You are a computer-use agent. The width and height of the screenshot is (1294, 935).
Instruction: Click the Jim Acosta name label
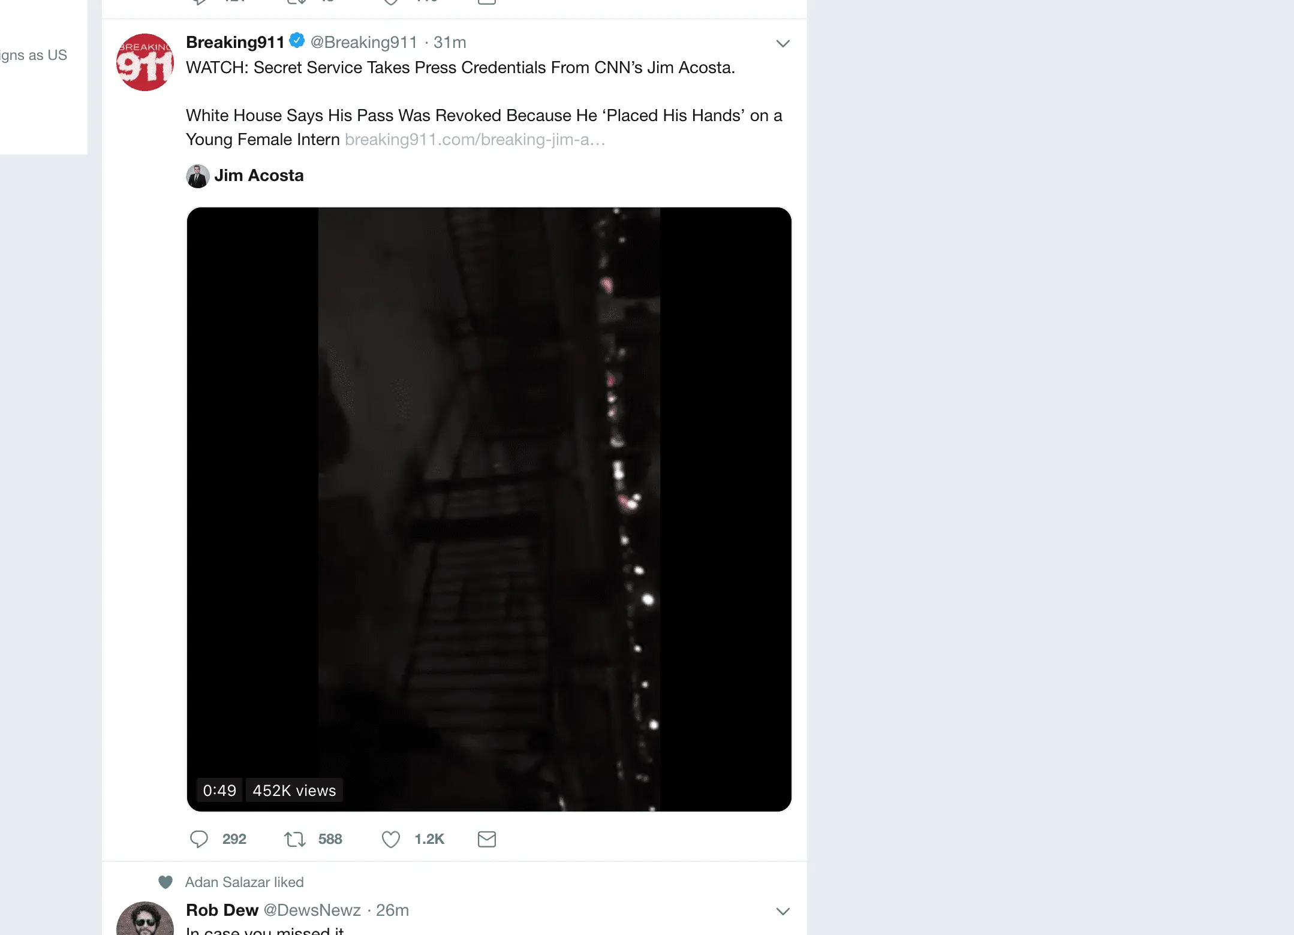(x=259, y=176)
